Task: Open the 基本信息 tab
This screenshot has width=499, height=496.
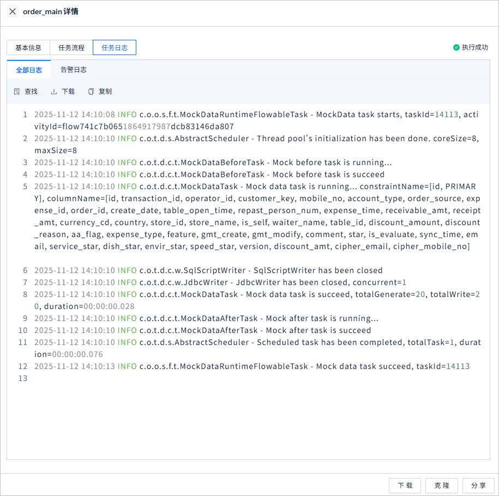Action: click(28, 47)
